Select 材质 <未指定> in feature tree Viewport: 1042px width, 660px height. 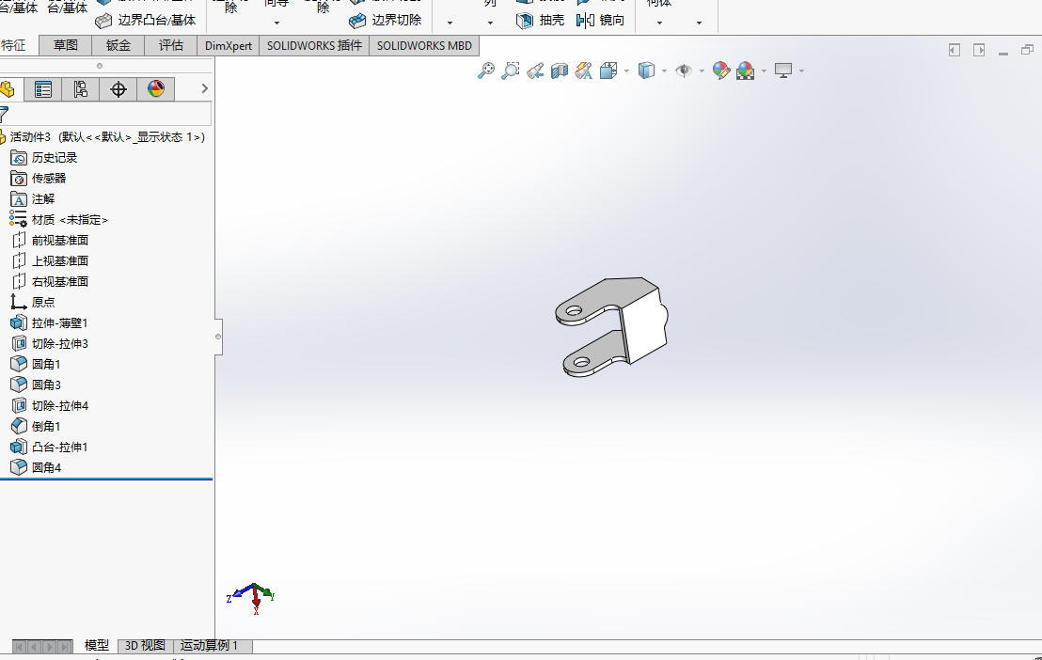(58, 219)
